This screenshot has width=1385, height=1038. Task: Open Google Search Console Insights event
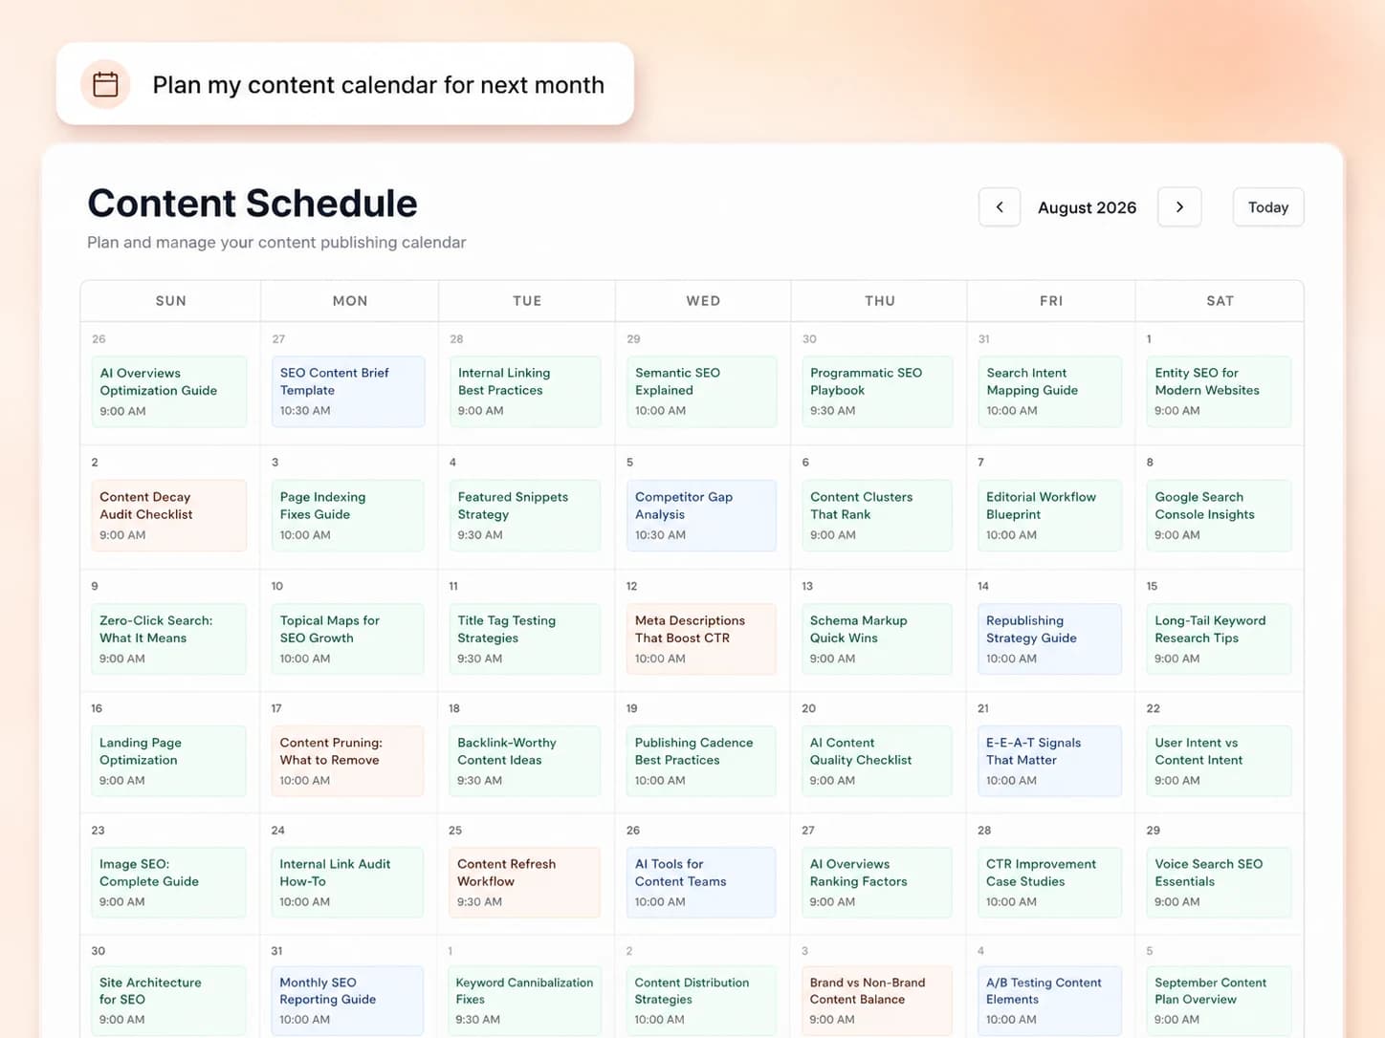click(x=1219, y=516)
